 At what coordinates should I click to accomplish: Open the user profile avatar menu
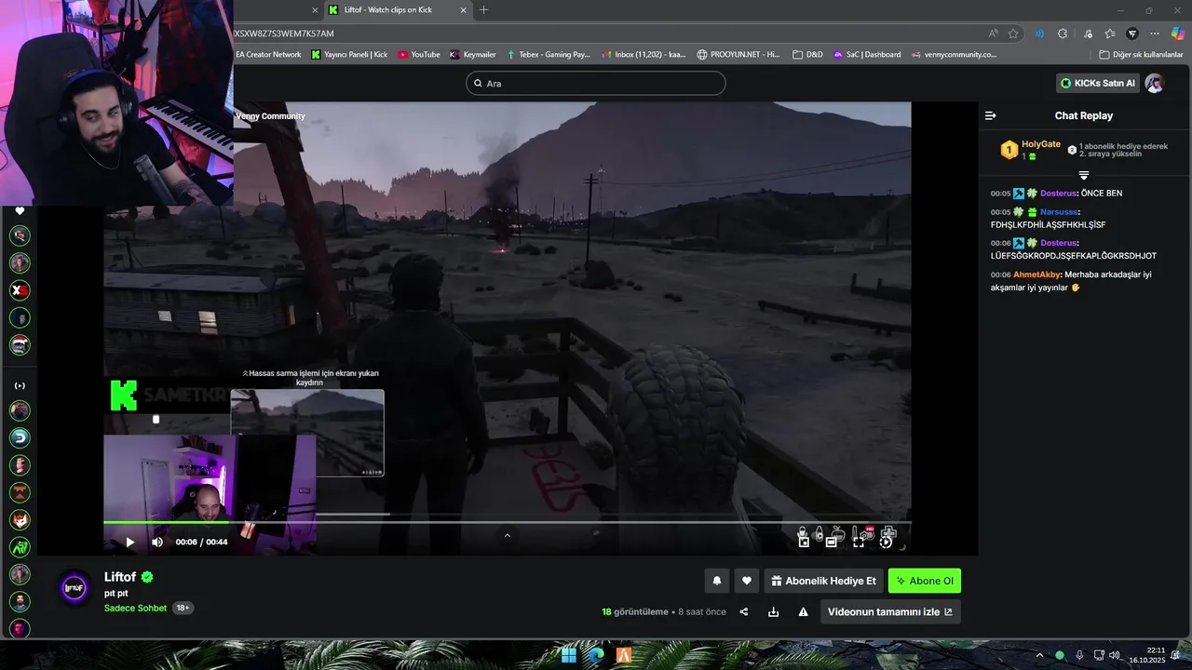tap(1155, 83)
